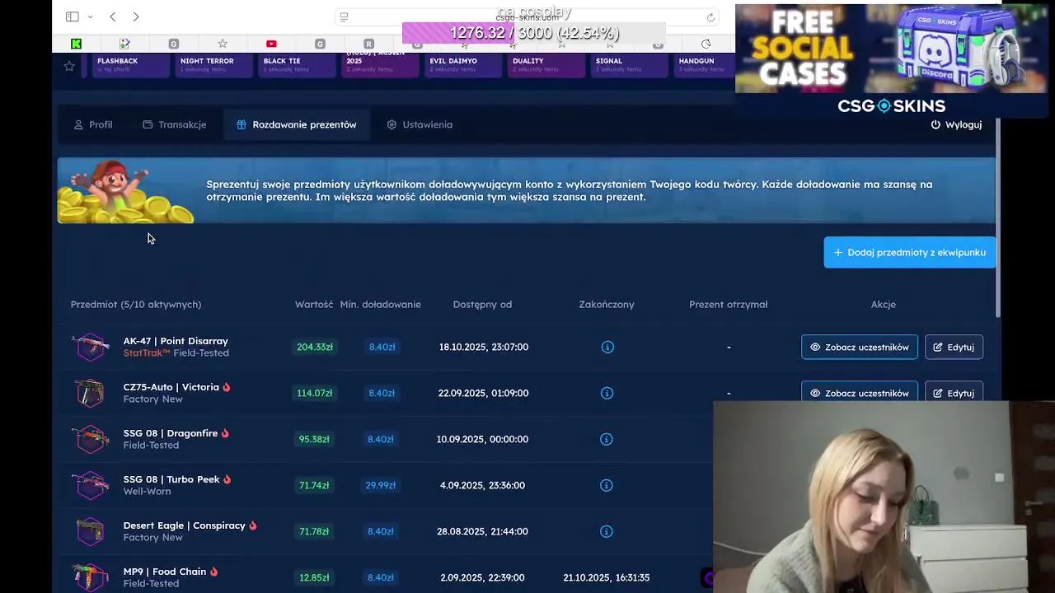This screenshot has height=593, width=1055.
Task: Click the Zakończony column header
Action: 607,304
